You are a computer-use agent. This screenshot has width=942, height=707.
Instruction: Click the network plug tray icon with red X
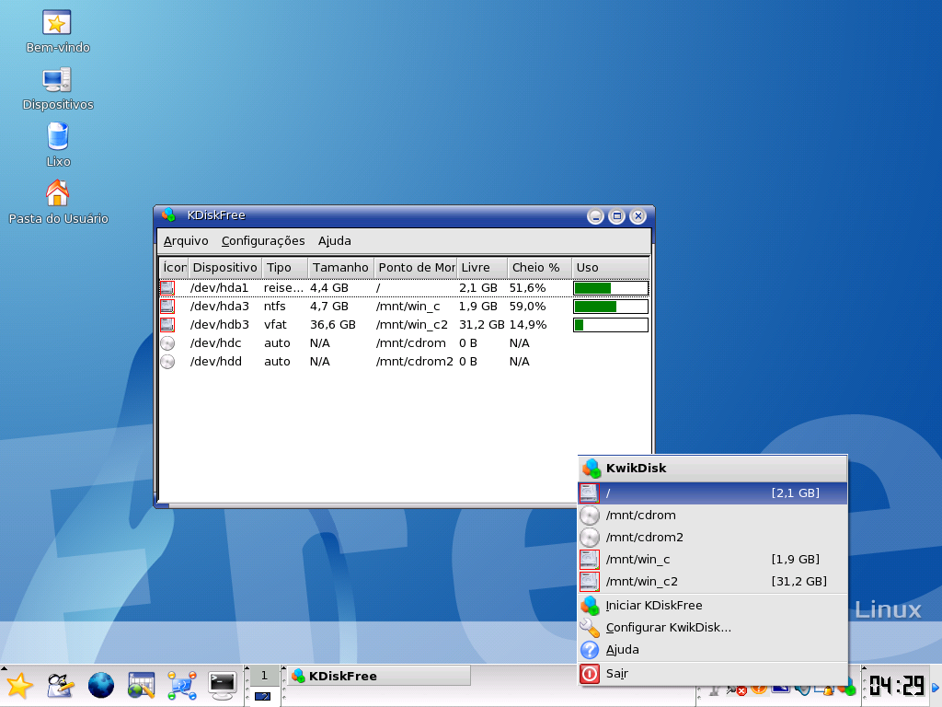coord(735,690)
